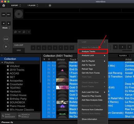Open the Add To Playlist submenu
This screenshot has width=134, height=124.
(x=93, y=61)
